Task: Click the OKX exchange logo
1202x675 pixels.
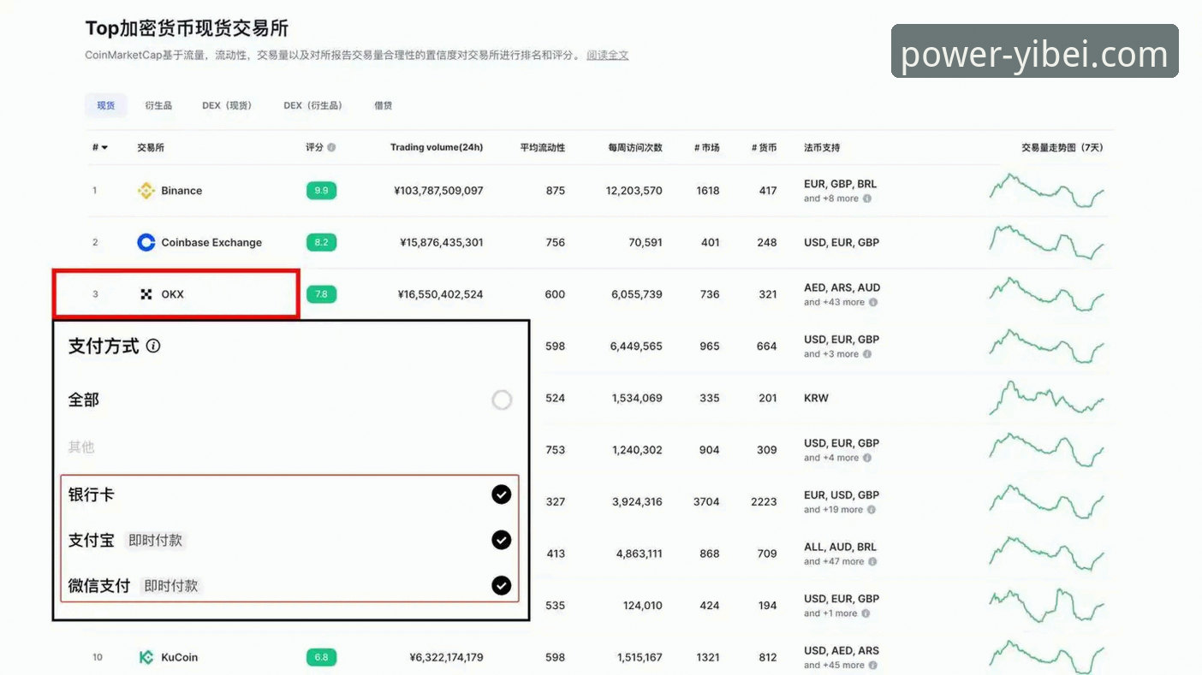Action: (x=145, y=293)
